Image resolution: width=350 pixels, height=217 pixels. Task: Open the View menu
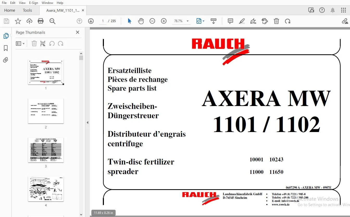click(22, 3)
